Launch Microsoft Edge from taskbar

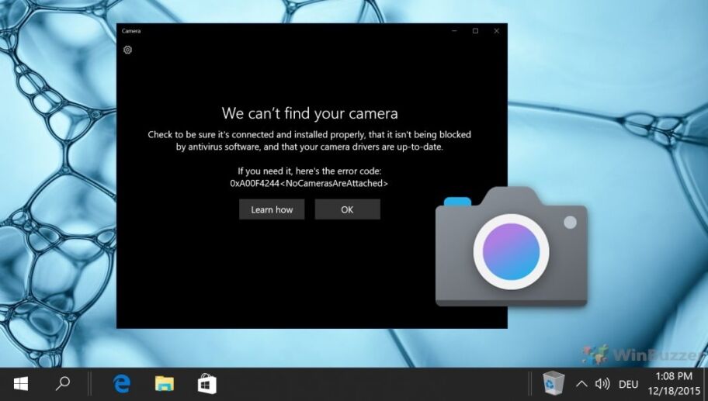[121, 384]
